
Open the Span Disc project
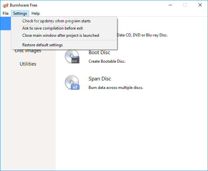coord(100,79)
